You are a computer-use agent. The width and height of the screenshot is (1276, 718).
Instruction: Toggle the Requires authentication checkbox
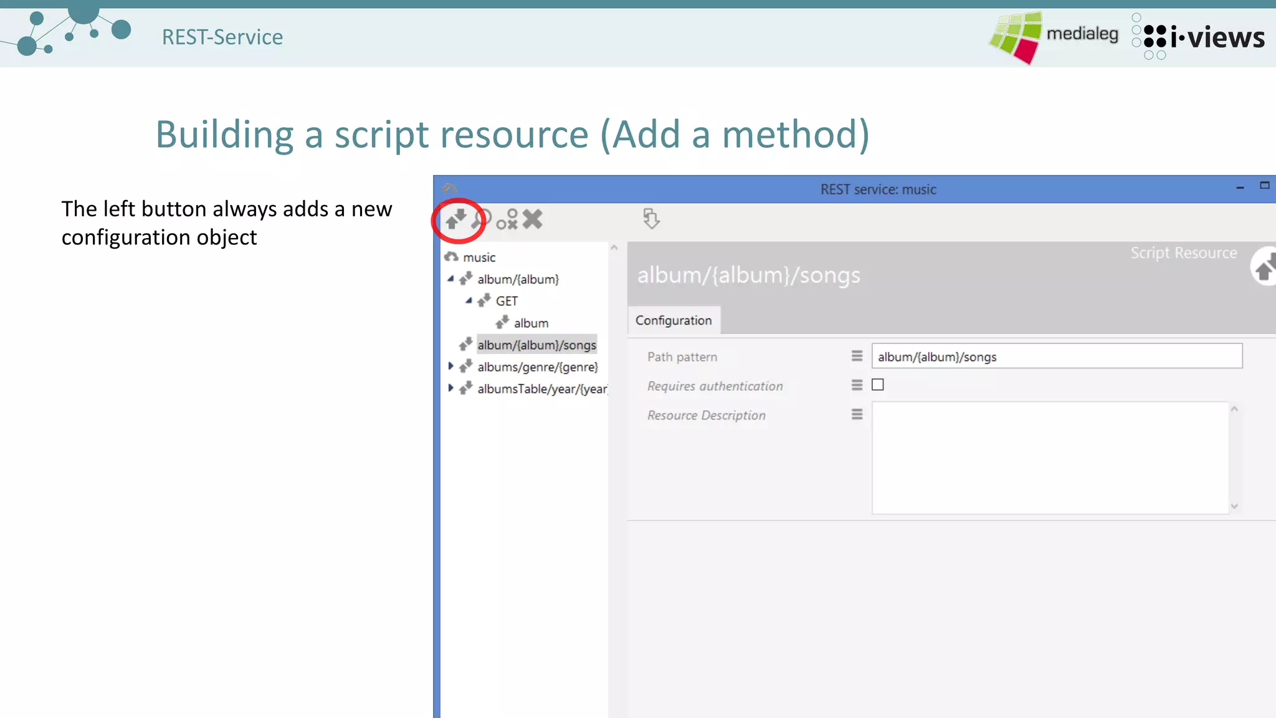pos(878,385)
